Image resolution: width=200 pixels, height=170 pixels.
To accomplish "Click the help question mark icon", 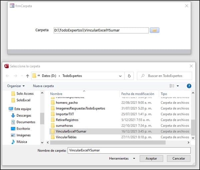I will coord(189,86).
